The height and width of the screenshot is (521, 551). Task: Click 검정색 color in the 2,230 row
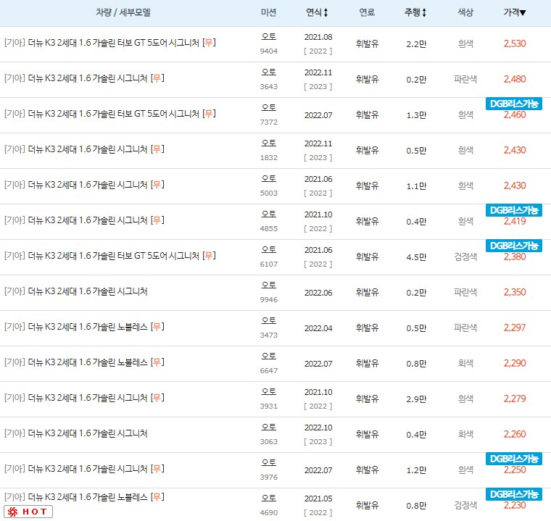point(465,505)
